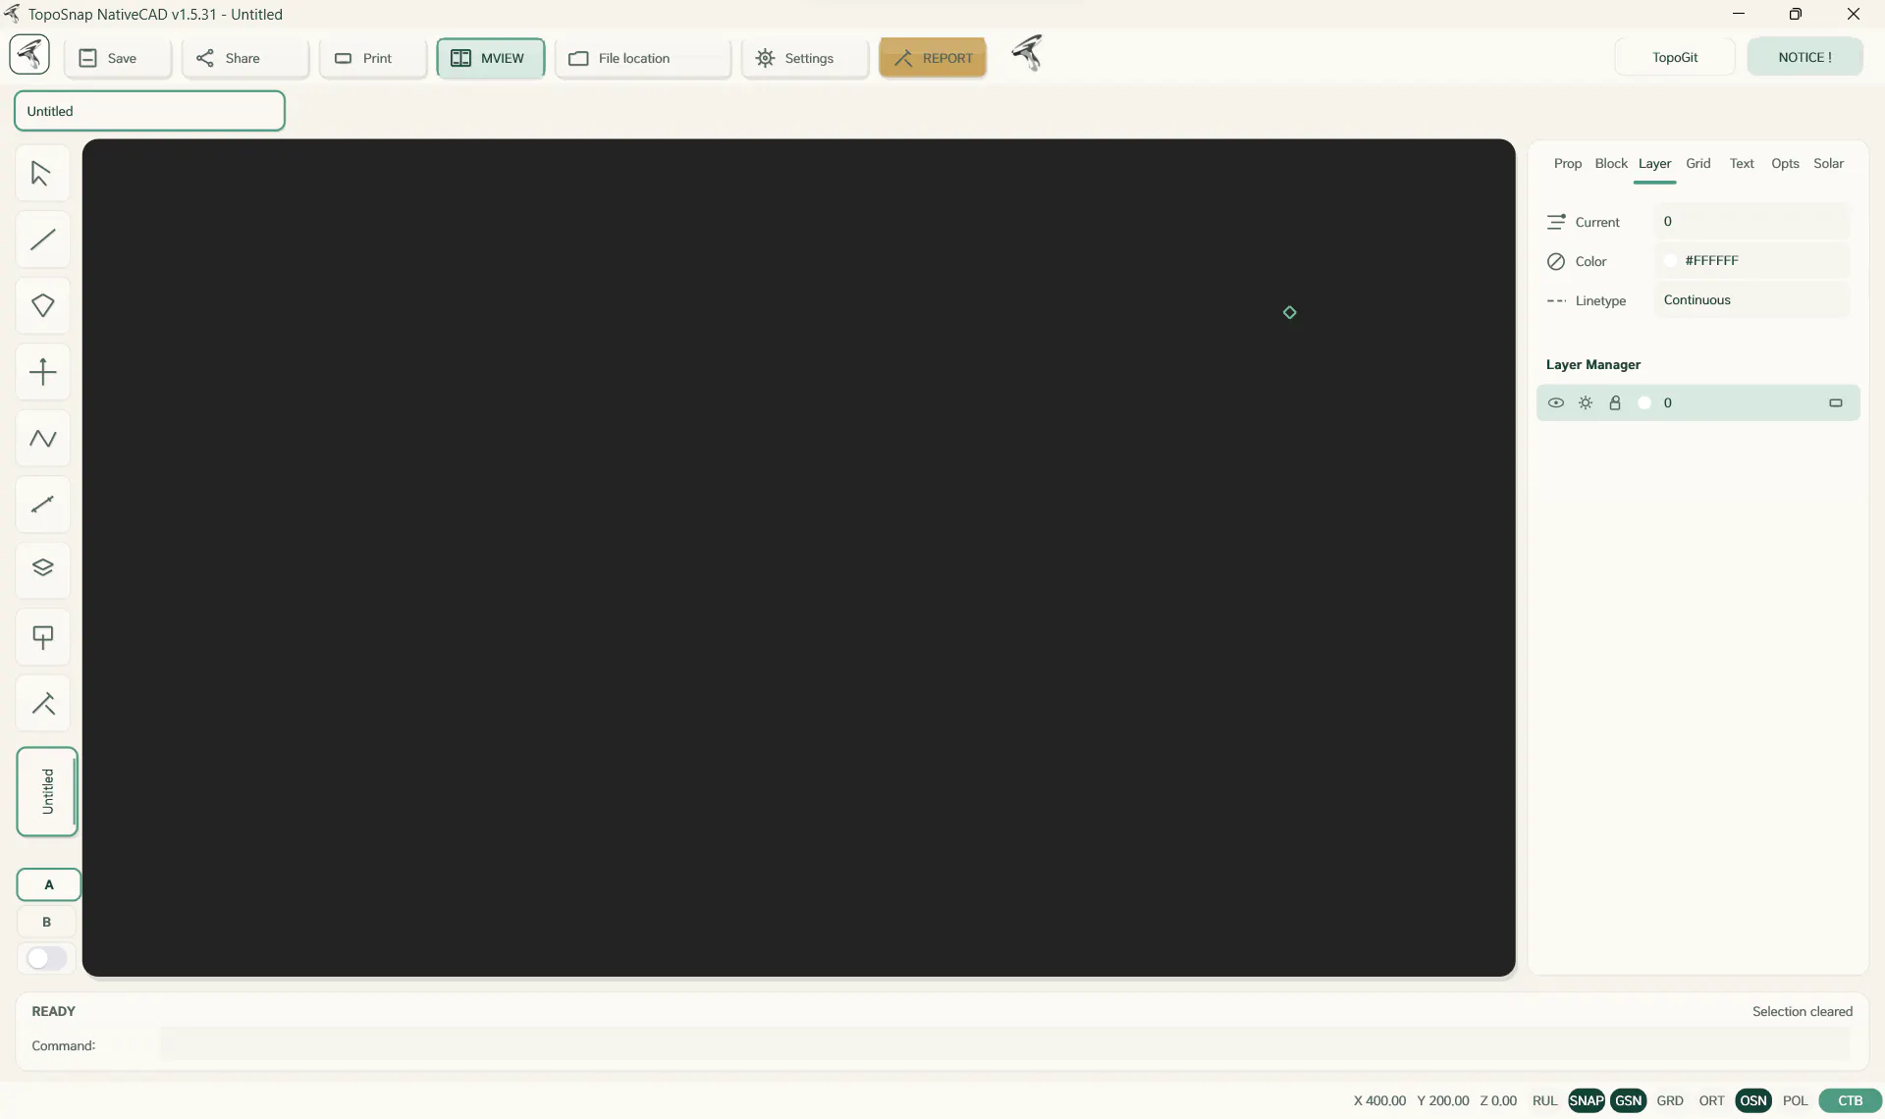Click the rectangle icon on layer 0 row

(x=1836, y=403)
